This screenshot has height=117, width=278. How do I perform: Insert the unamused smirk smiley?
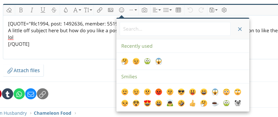coord(125,103)
